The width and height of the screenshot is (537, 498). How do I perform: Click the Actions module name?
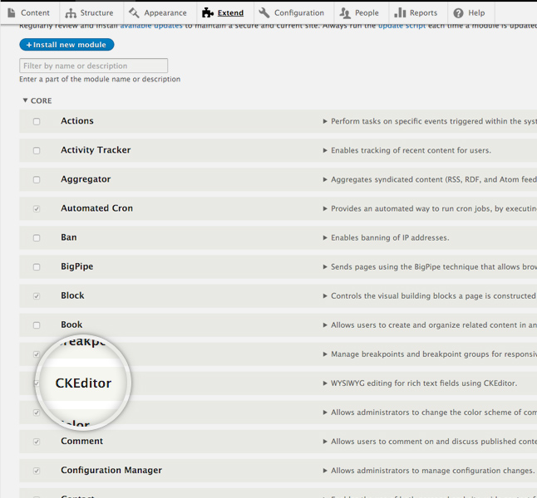(x=77, y=121)
